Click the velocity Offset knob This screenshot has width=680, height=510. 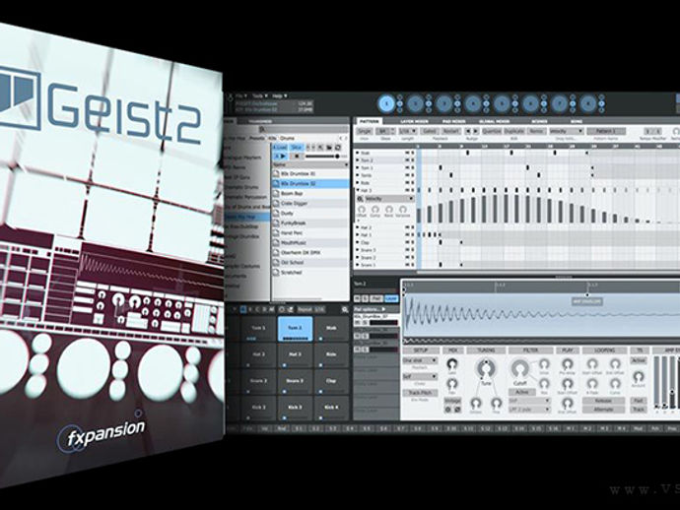coord(362,210)
